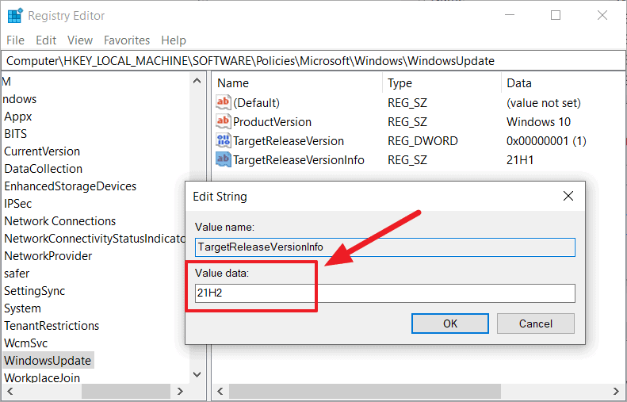Click the Value name field

tap(384, 247)
